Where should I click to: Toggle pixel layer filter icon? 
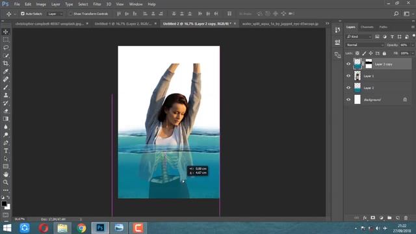click(x=377, y=36)
